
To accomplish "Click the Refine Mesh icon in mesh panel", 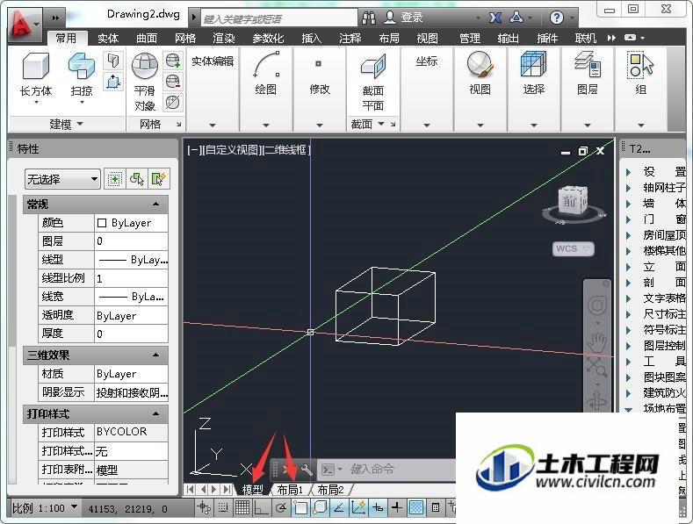I will [x=173, y=103].
